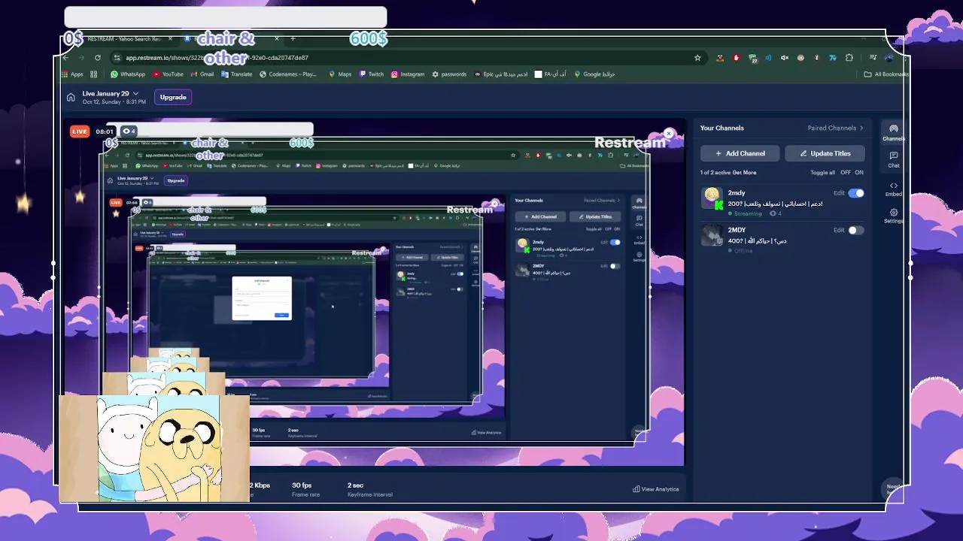Open the Apps bookmarks shortcut
This screenshot has width=963, height=541.
click(72, 74)
